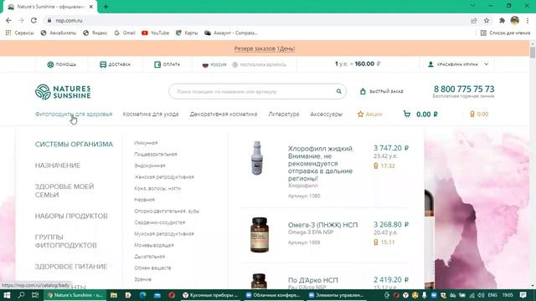This screenshot has height=301, width=536.
Task: Select Наборы продуктов category
Action: click(x=71, y=216)
